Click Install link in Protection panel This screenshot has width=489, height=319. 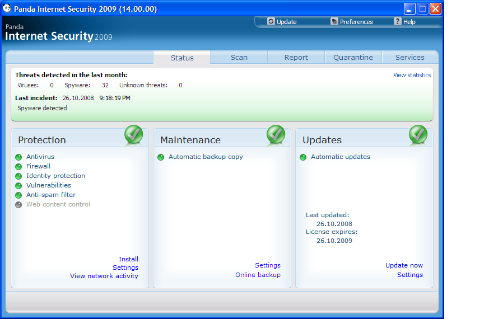click(128, 259)
